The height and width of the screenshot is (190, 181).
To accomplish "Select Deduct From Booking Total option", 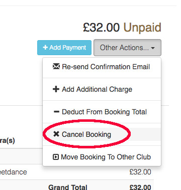I will (x=102, y=112).
